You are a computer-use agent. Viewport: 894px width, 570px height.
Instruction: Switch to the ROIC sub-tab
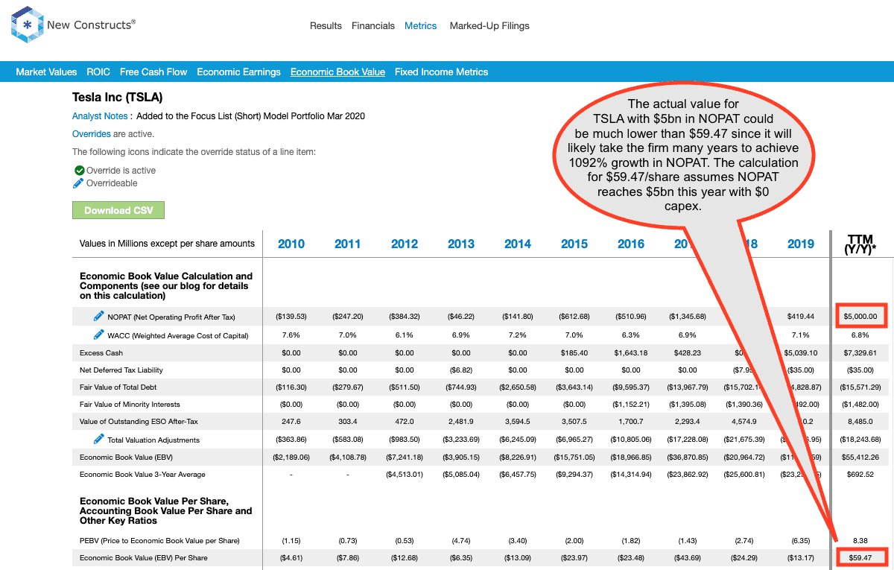coord(98,72)
